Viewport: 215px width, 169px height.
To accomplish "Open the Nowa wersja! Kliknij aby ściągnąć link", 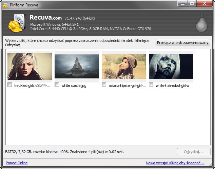I will (175, 163).
